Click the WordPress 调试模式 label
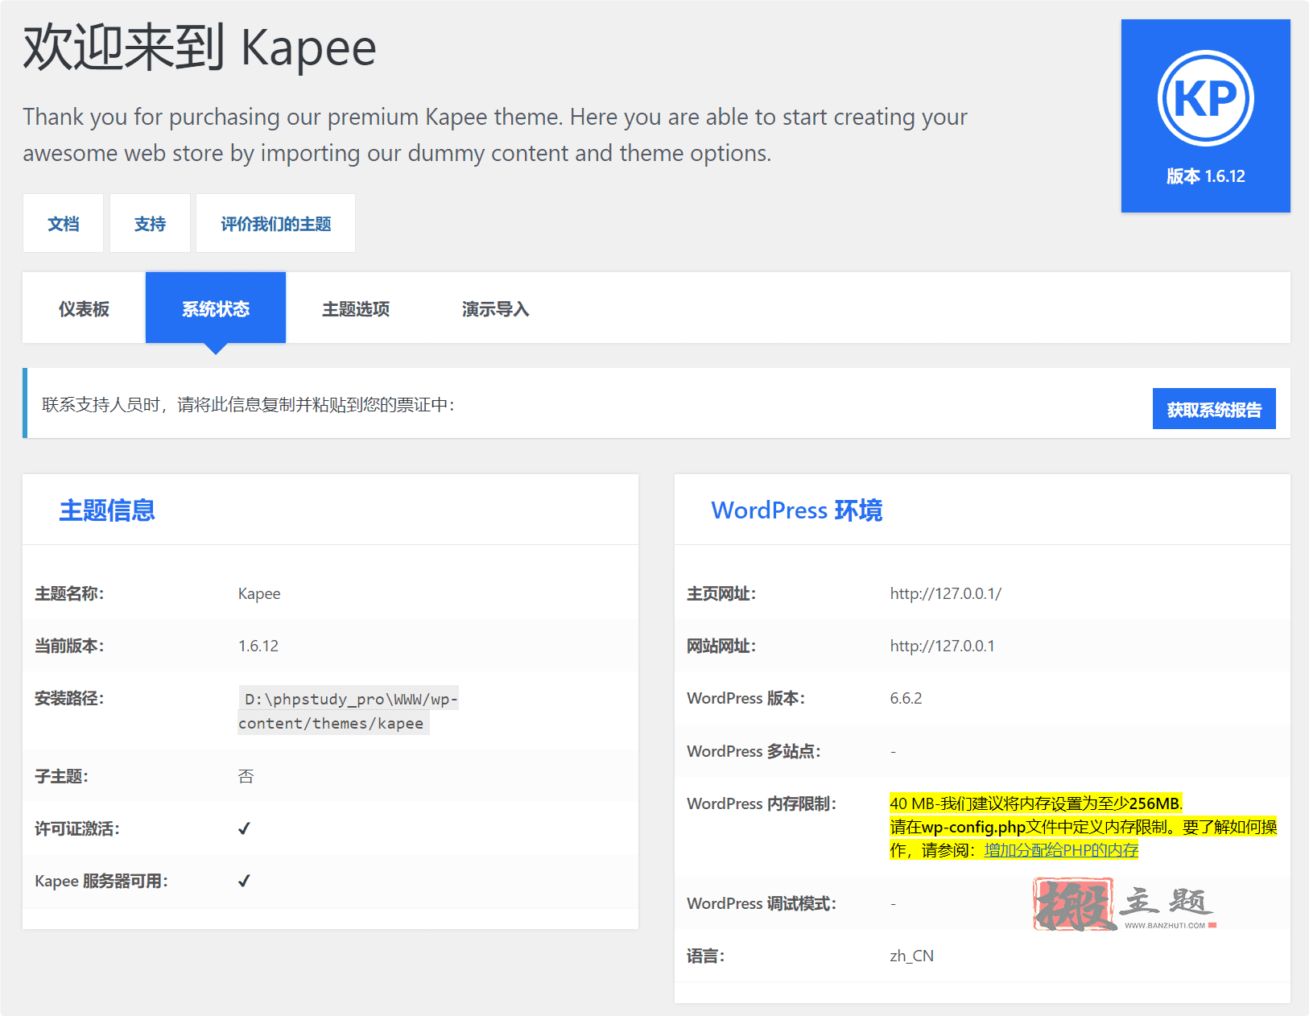This screenshot has height=1016, width=1309. (762, 903)
